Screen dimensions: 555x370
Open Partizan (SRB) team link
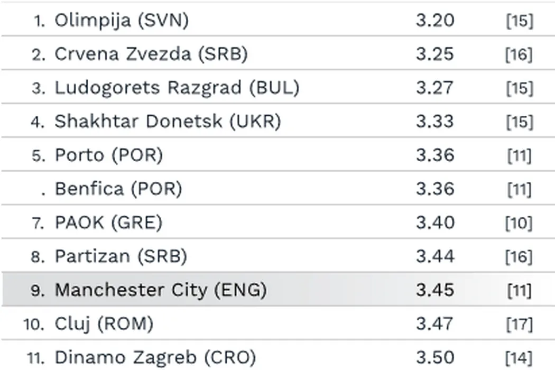pyautogui.click(x=121, y=256)
